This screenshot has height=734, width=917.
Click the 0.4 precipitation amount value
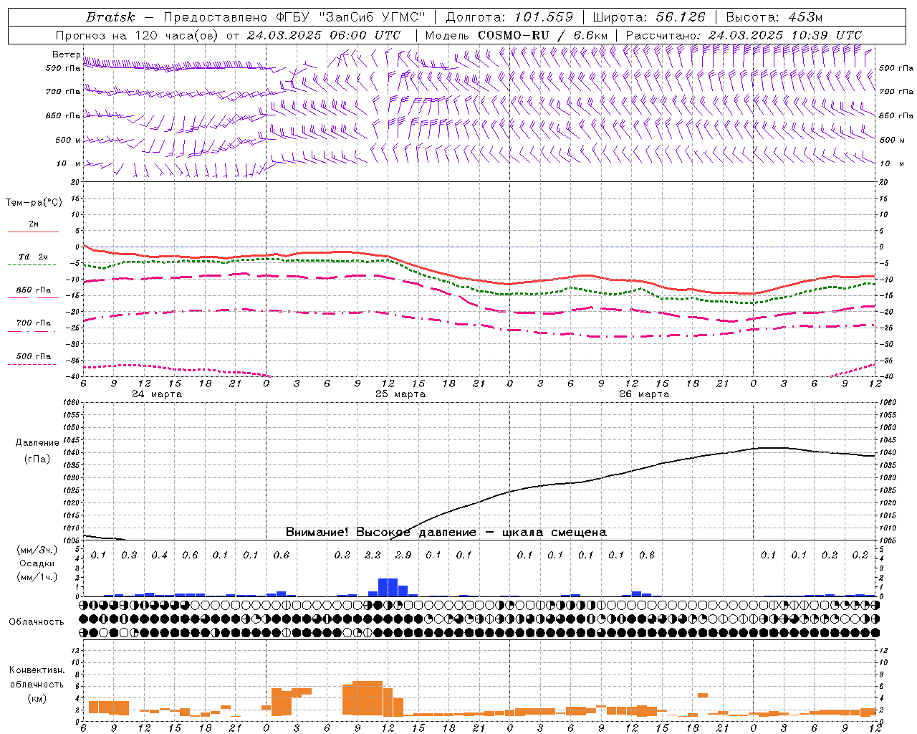coord(159,556)
